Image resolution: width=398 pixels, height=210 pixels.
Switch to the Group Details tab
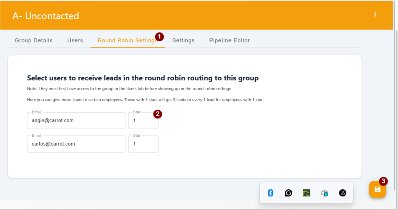34,40
